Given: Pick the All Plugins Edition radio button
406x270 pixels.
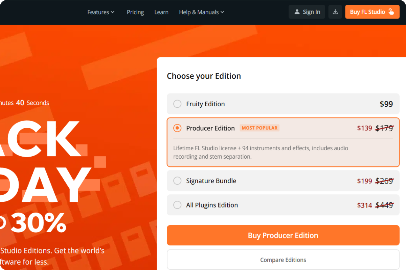Looking at the screenshot, I should coord(177,205).
